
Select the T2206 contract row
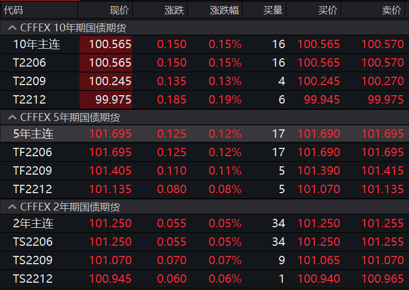[x=29, y=63]
